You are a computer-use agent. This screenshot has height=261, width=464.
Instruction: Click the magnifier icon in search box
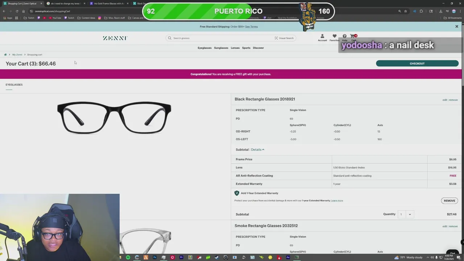(x=170, y=38)
